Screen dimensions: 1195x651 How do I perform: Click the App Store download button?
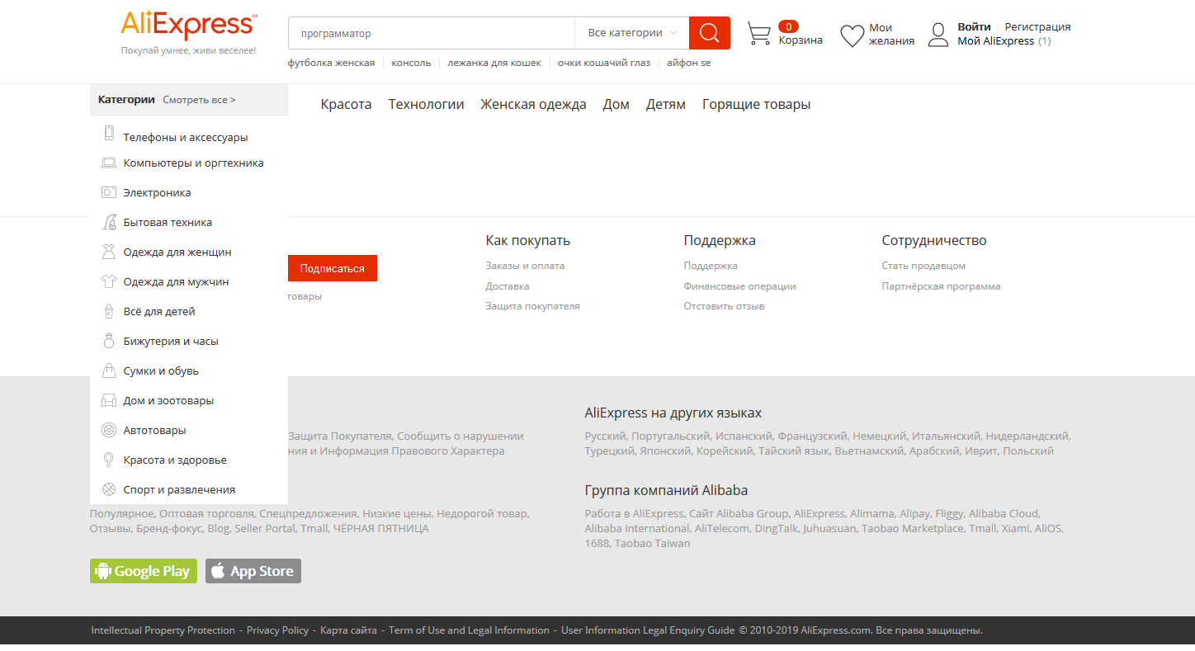tap(253, 571)
